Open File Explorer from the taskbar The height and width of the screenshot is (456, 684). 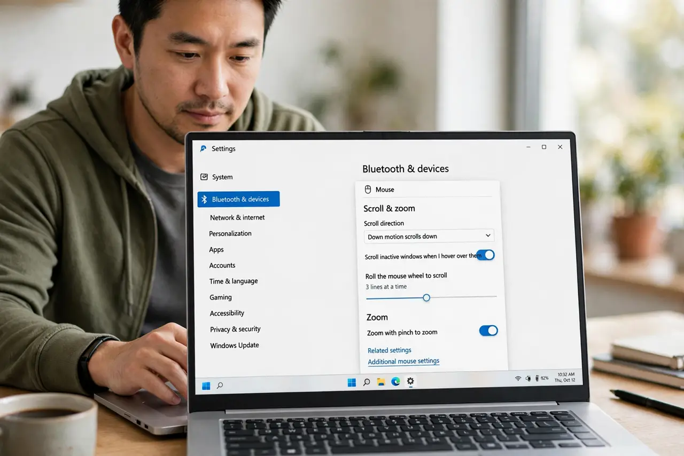click(x=381, y=382)
